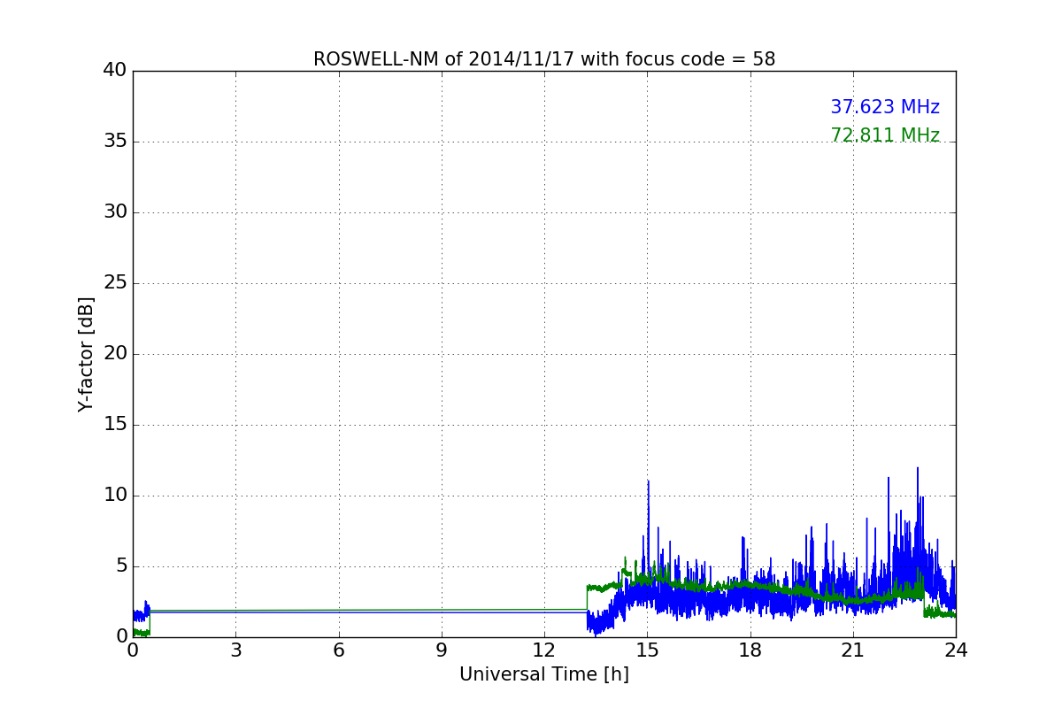Click the blue spike peak near hour 15

pyautogui.click(x=649, y=481)
